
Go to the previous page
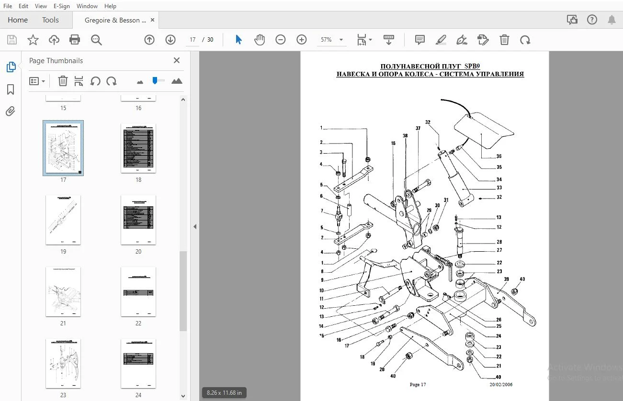[x=149, y=40]
